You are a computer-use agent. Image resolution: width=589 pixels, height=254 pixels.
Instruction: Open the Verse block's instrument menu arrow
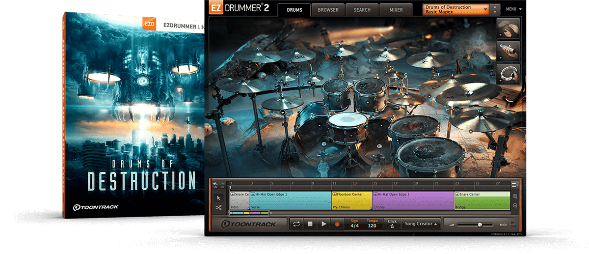pyautogui.click(x=253, y=195)
